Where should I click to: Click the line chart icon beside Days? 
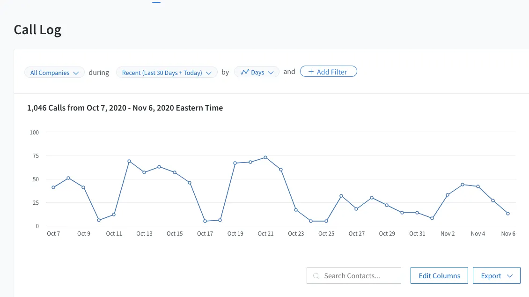click(x=244, y=72)
